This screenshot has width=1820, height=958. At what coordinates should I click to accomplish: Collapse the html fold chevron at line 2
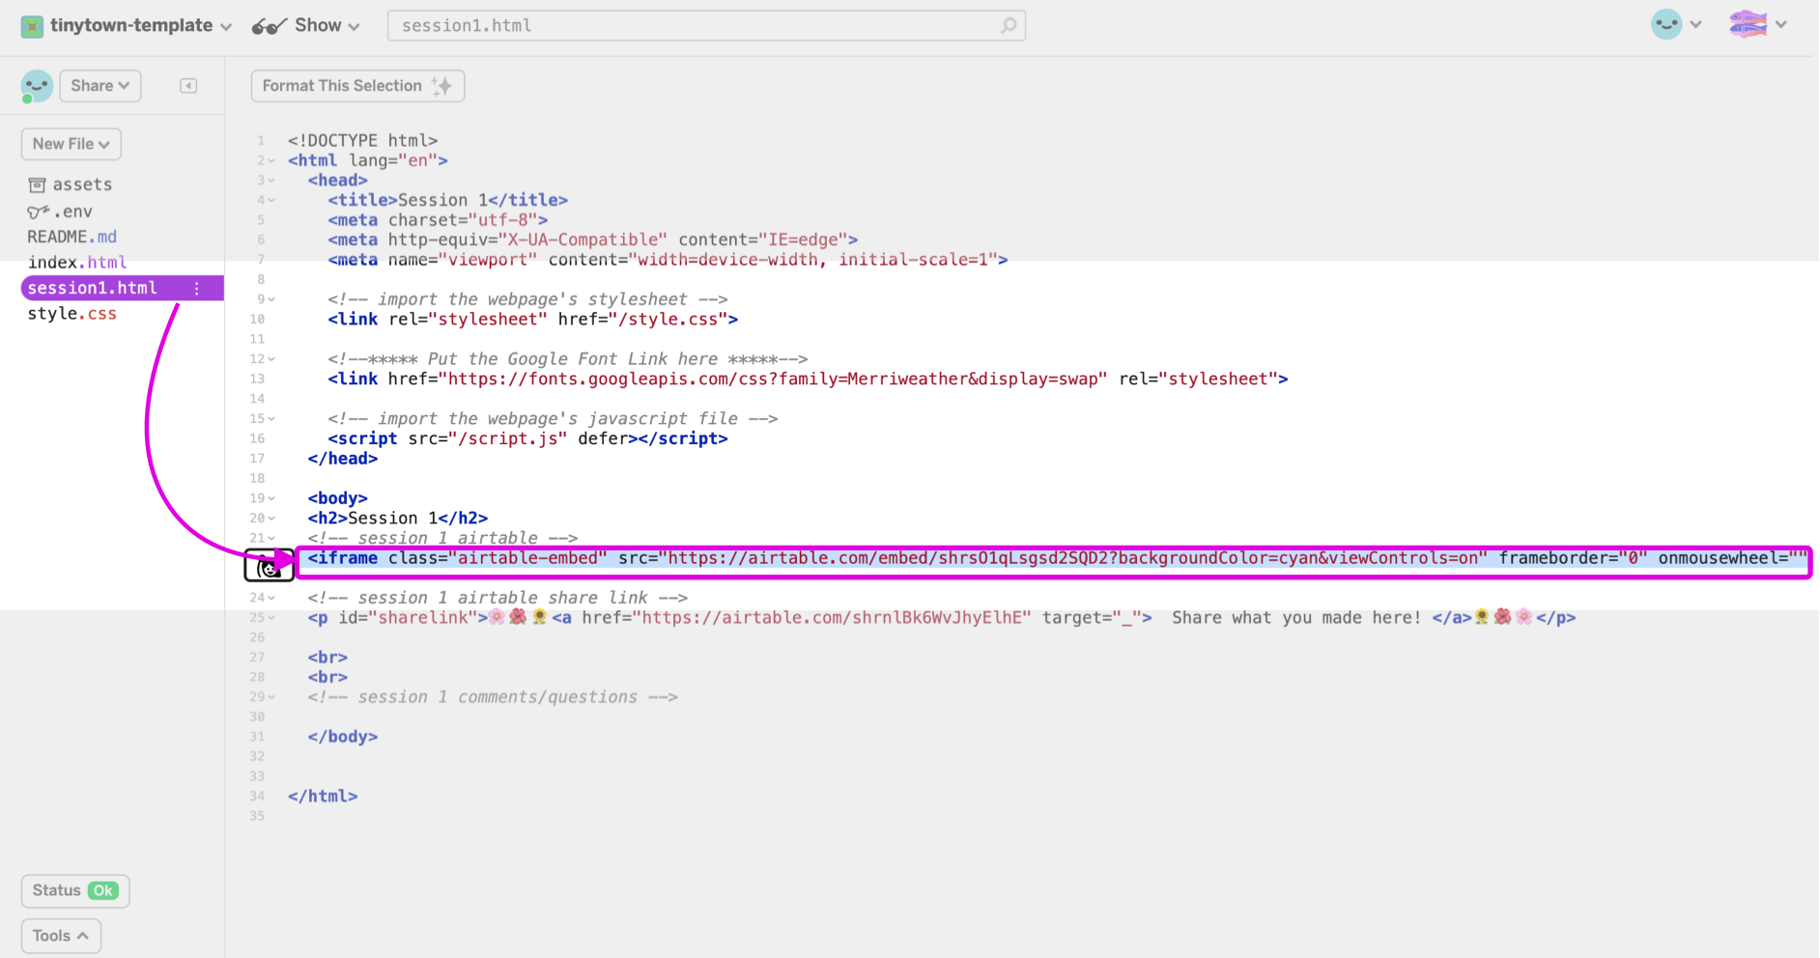pyautogui.click(x=270, y=160)
